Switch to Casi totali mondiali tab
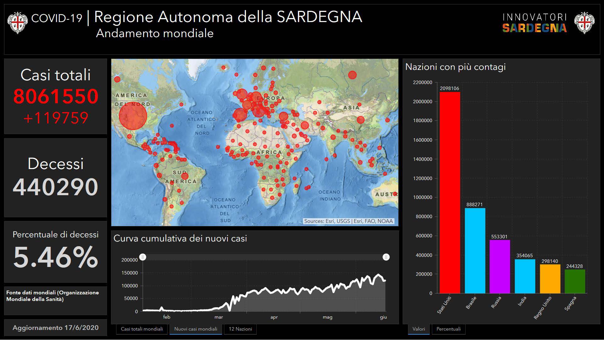 [142, 329]
